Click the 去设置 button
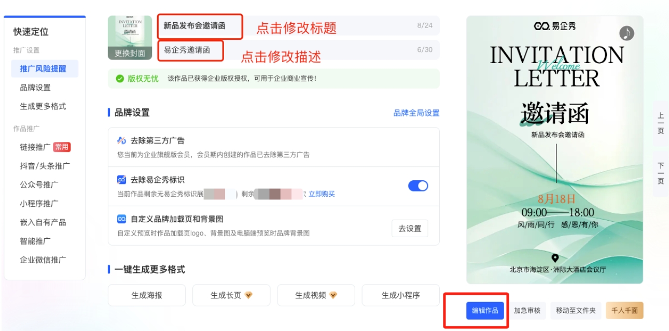This screenshot has height=331, width=669. click(x=410, y=228)
